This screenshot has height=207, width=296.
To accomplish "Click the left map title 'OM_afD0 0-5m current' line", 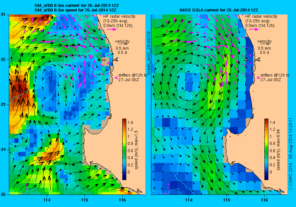I will point(77,6).
